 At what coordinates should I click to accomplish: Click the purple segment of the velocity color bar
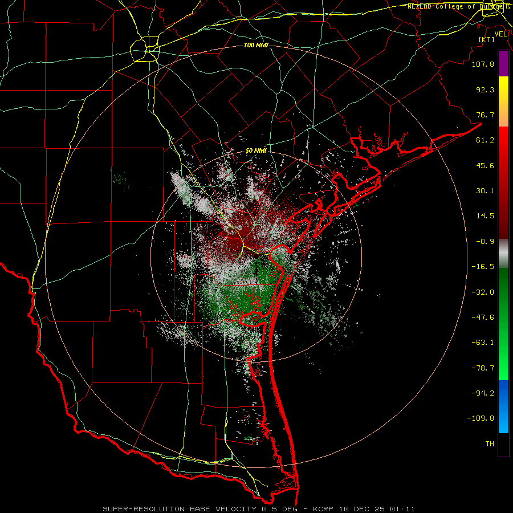[503, 64]
